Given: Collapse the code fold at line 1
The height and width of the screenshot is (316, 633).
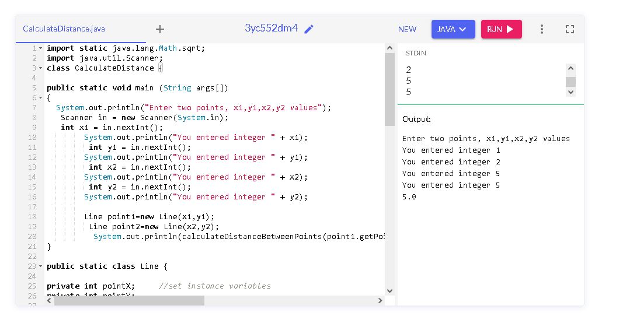Looking at the screenshot, I should pyautogui.click(x=40, y=48).
